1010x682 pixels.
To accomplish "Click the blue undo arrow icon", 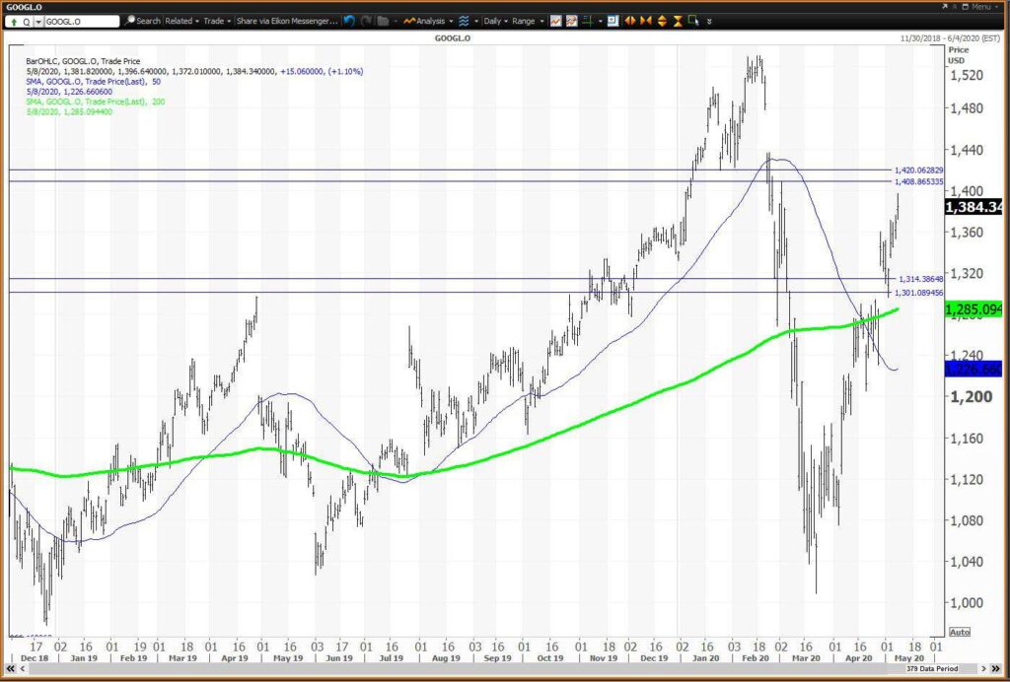I will (349, 21).
